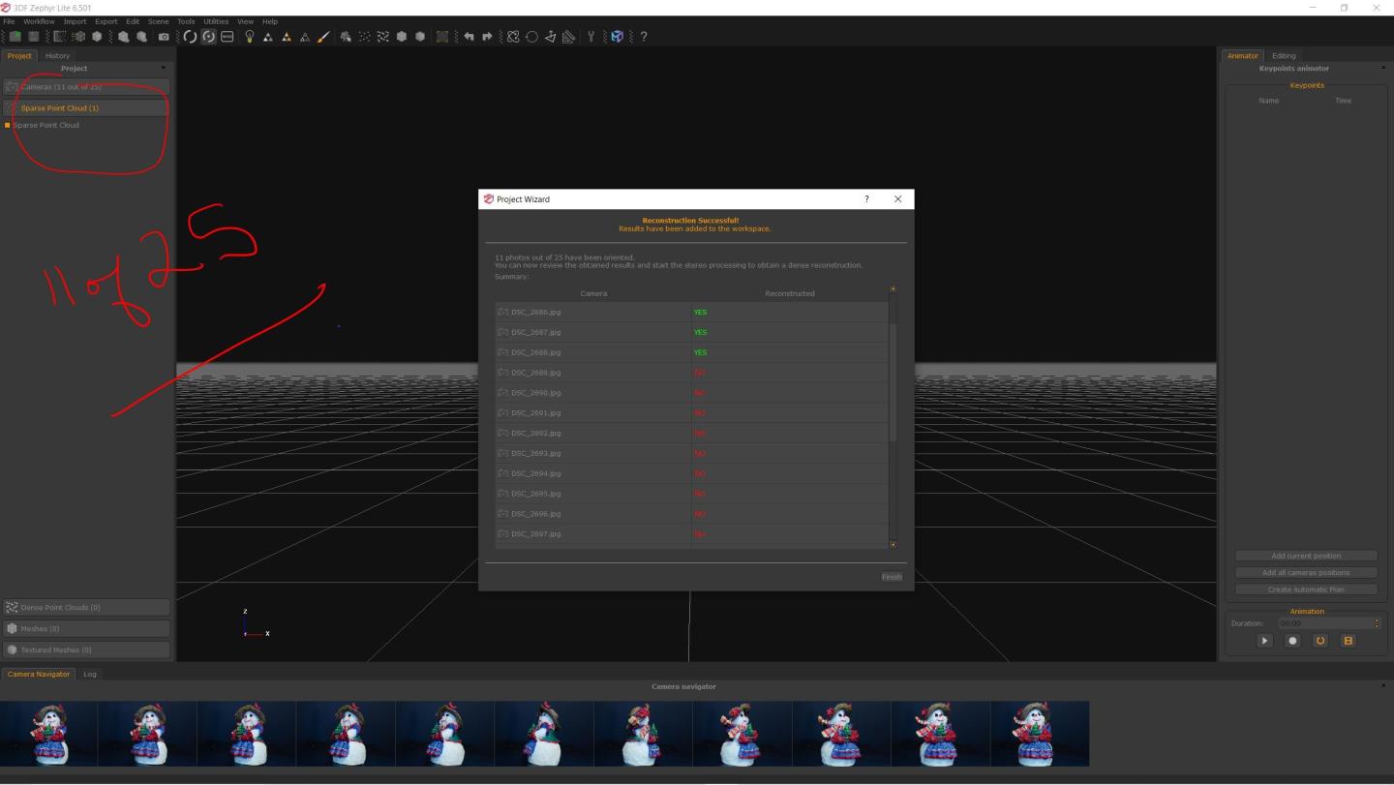Select the DSC_2697.jpg row in the summary
1394x785 pixels.
coord(691,533)
